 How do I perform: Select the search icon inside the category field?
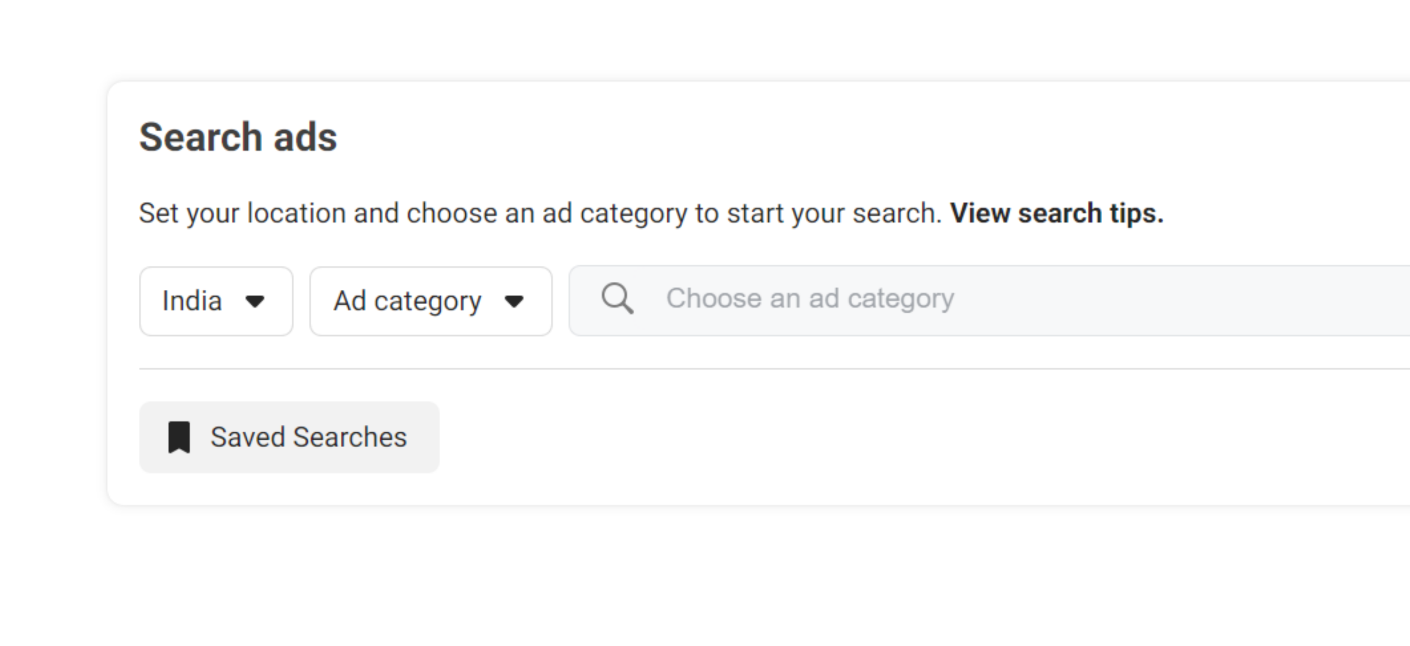pos(617,298)
